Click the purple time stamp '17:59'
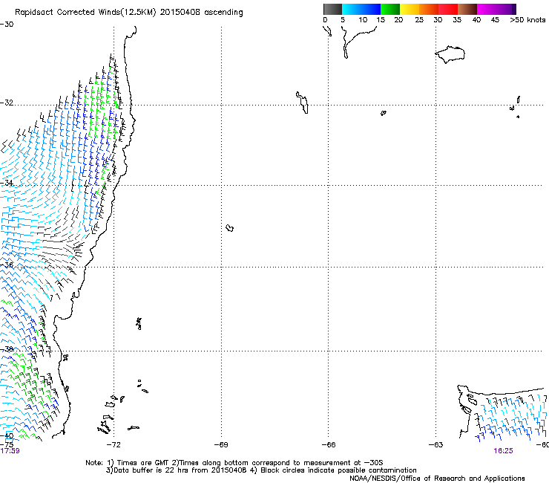 pos(10,451)
